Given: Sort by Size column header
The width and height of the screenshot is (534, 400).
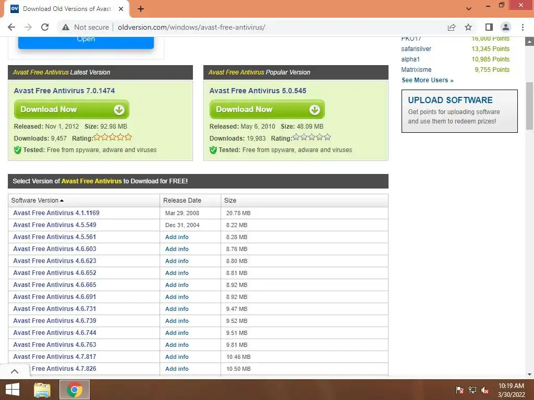Looking at the screenshot, I should click(x=305, y=201).
